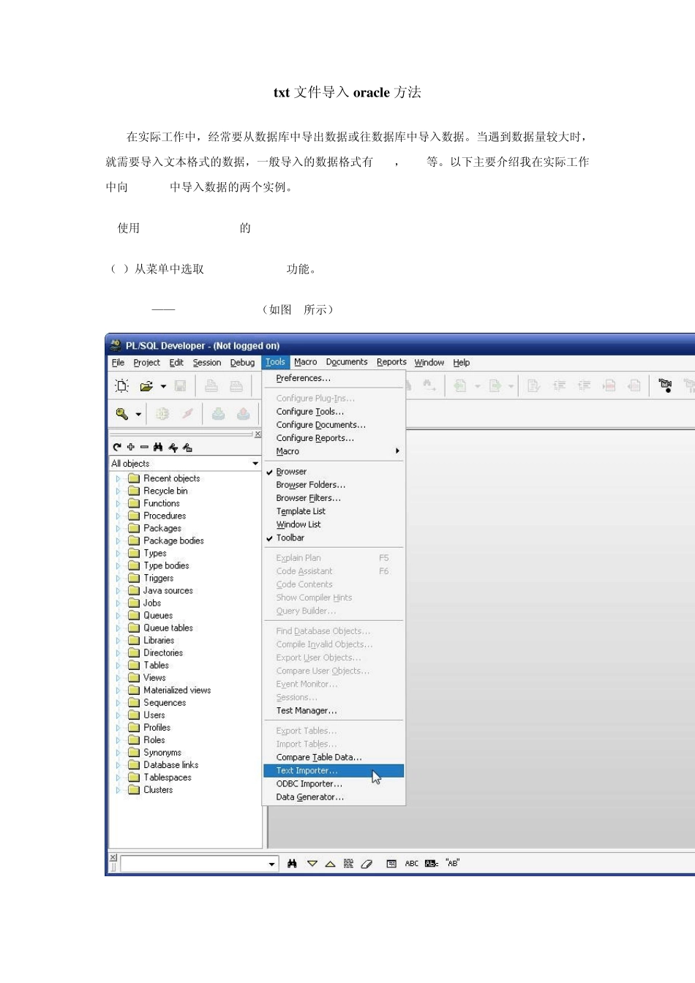The image size is (695, 983).
Task: Click the Find Previous up triangle
Action: 330,864
